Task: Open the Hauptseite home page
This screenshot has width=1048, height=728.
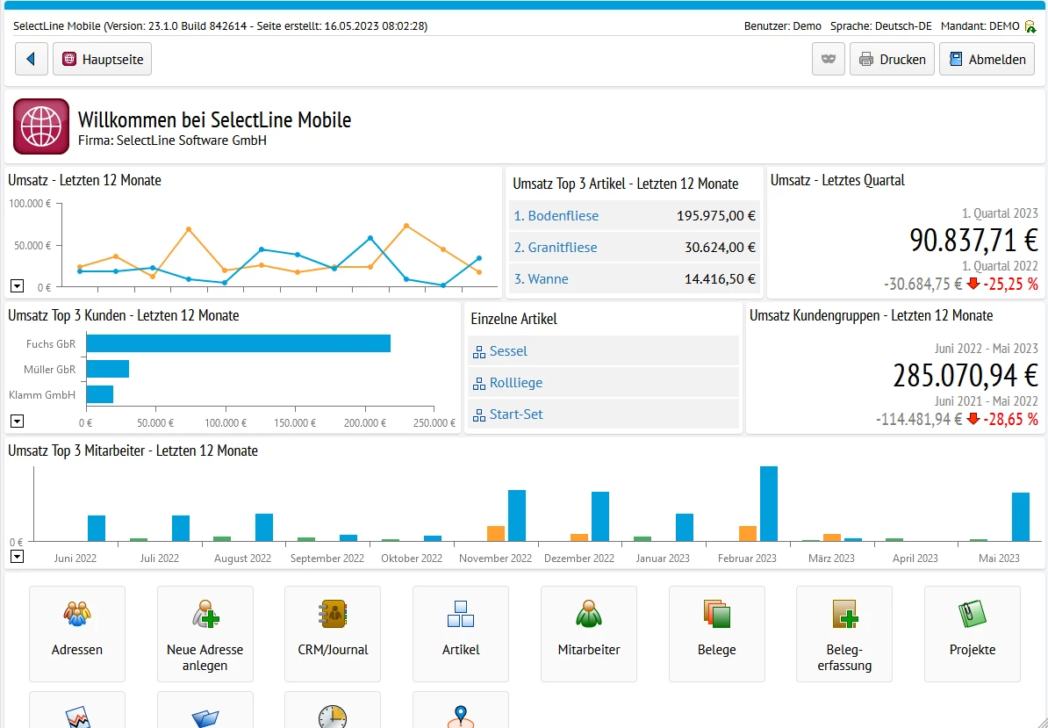Action: coord(103,59)
